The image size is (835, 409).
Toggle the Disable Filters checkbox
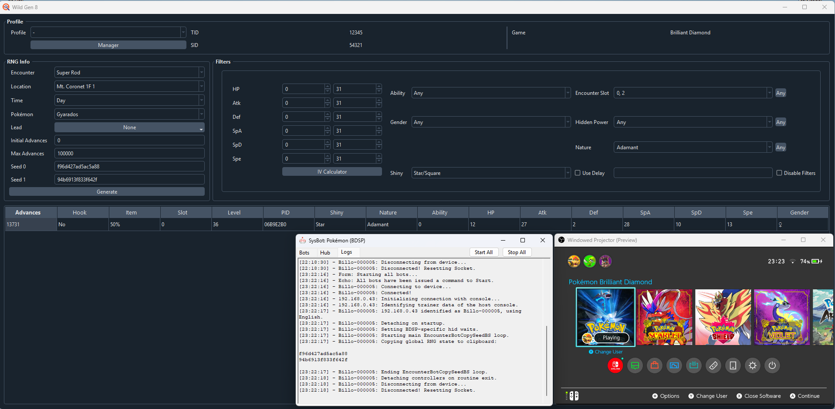[779, 173]
